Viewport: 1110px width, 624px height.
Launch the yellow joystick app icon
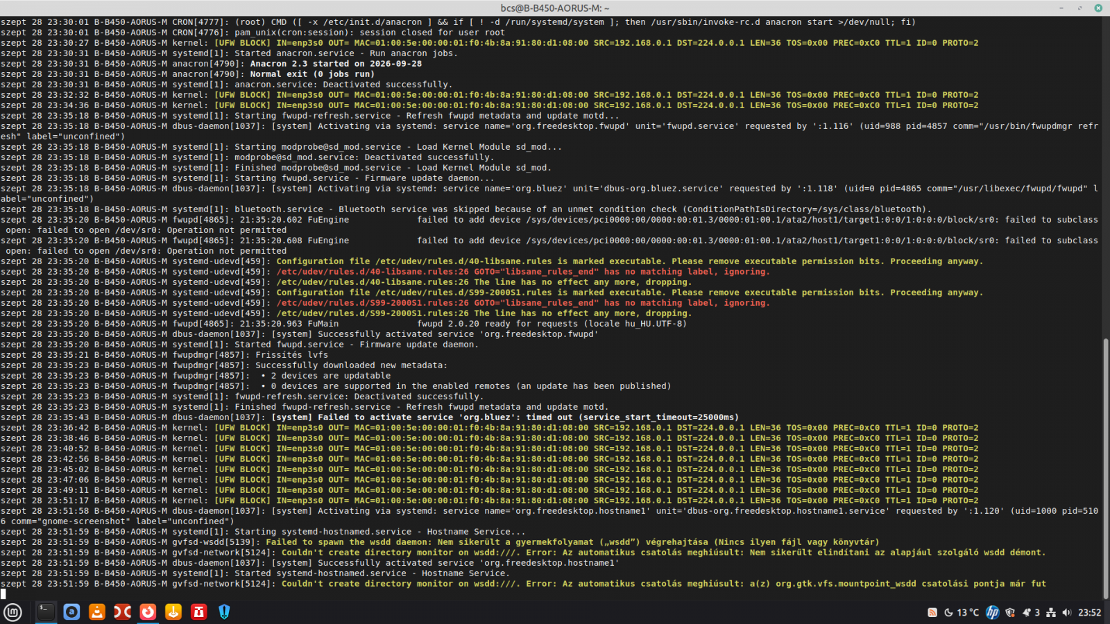[x=173, y=612]
